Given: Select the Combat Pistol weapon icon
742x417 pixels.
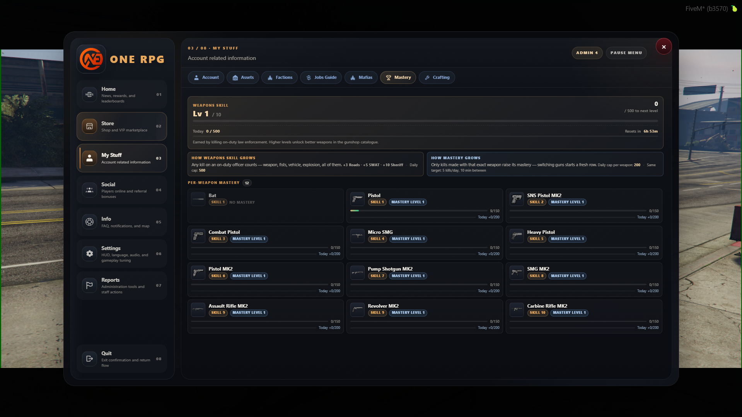Looking at the screenshot, I should 198,236.
